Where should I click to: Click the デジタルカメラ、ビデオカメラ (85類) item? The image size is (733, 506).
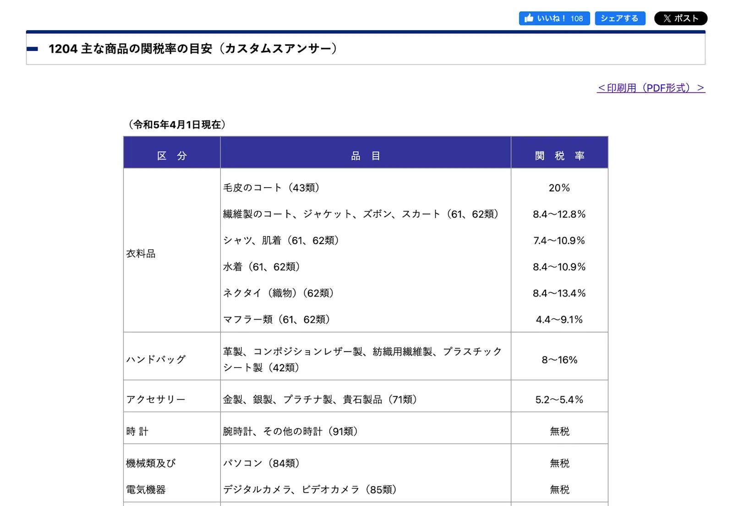pos(310,490)
